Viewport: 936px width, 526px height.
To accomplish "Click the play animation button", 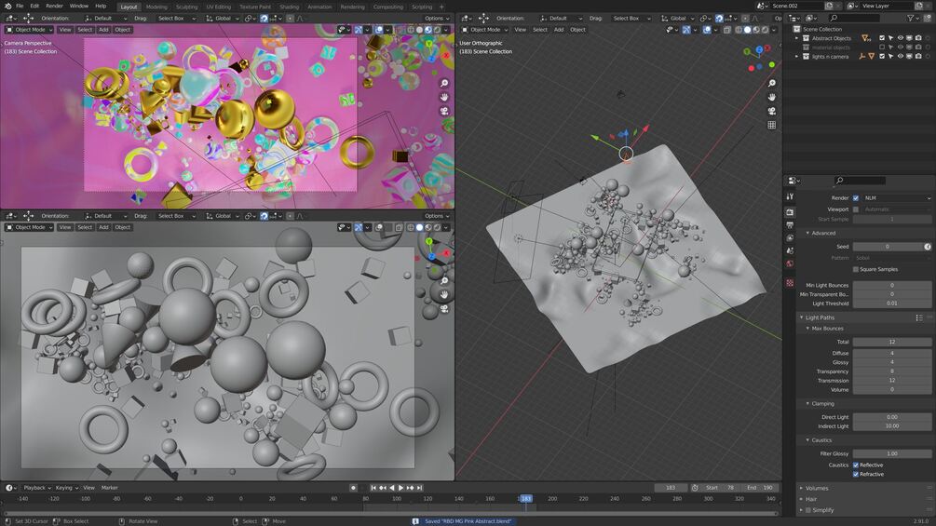I will pyautogui.click(x=401, y=487).
